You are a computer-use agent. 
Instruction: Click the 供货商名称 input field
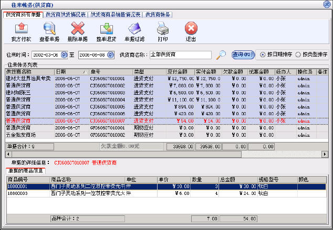[x=180, y=54]
